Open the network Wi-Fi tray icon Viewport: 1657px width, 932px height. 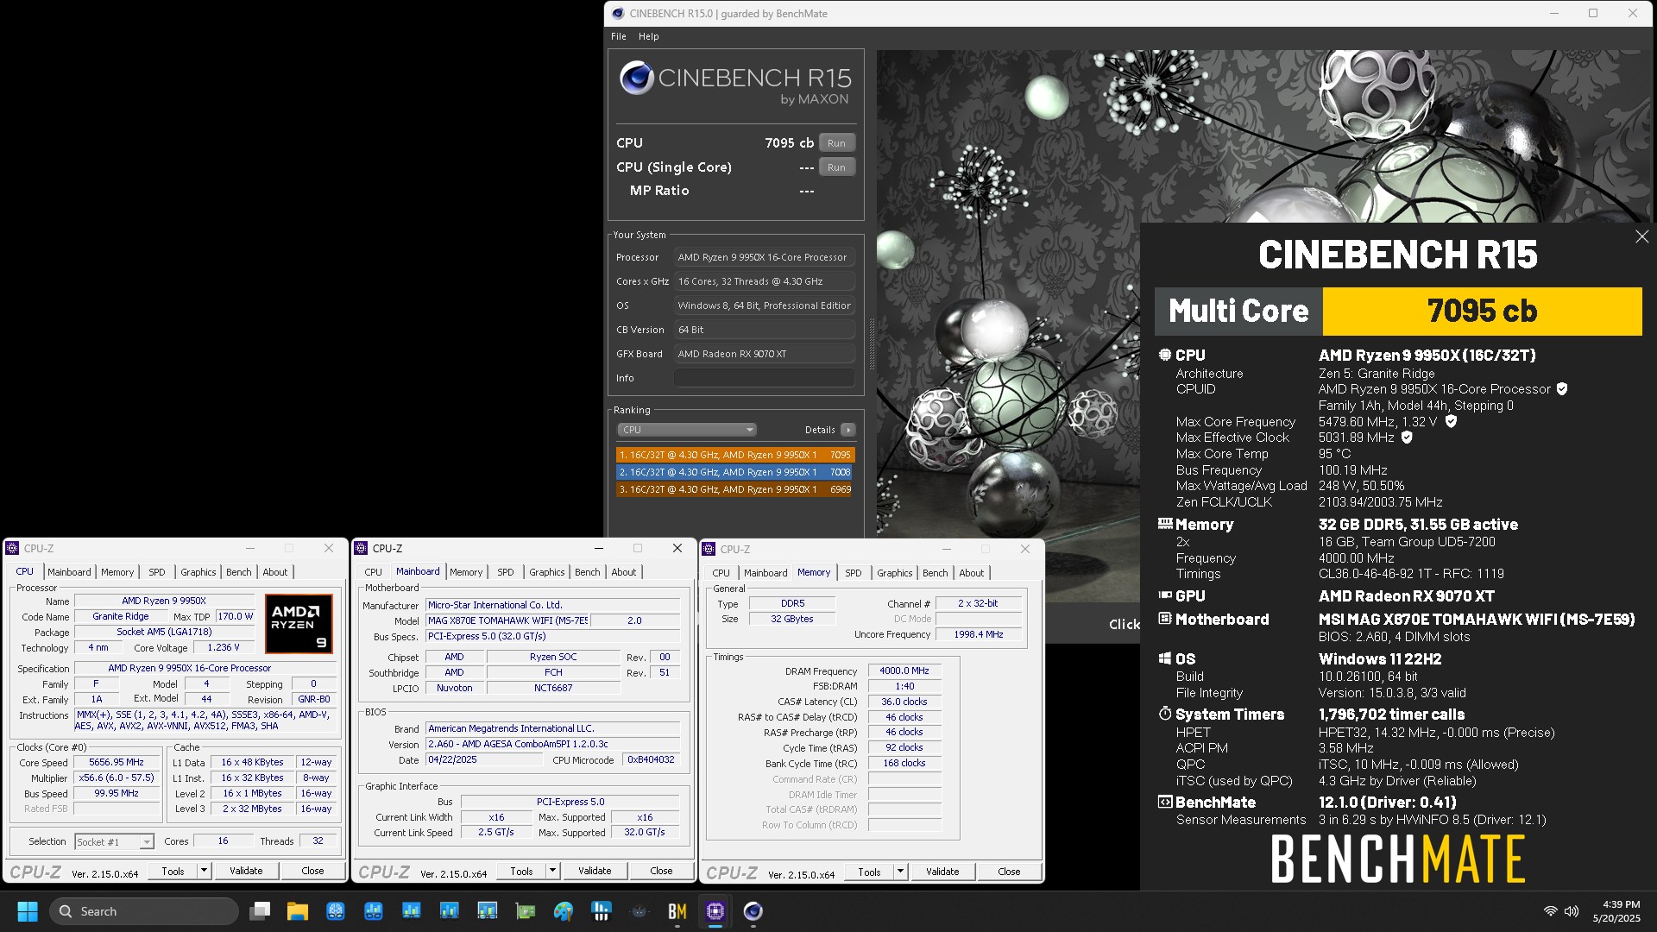click(x=1550, y=911)
